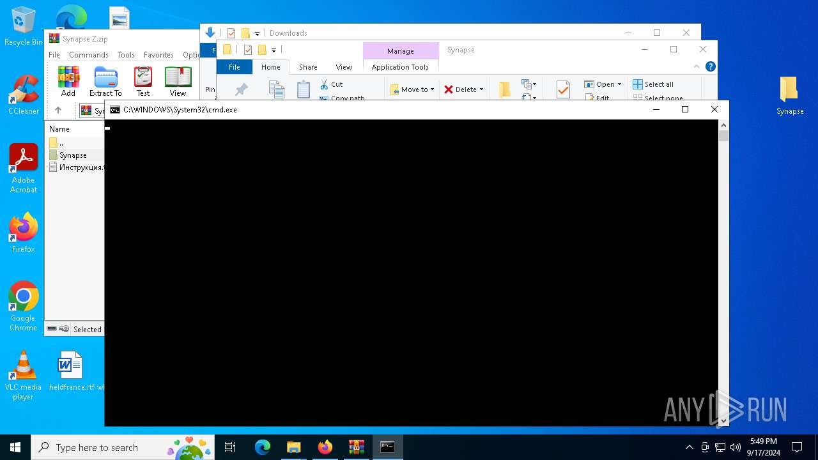This screenshot has height=460, width=818.
Task: Open Task View from taskbar
Action: point(230,447)
